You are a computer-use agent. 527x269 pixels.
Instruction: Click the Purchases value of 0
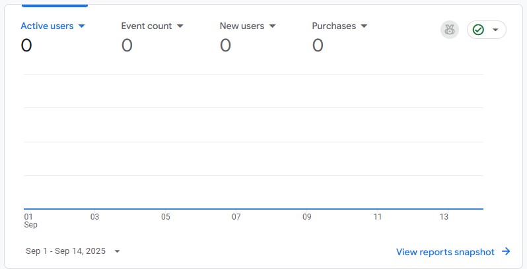tap(318, 45)
